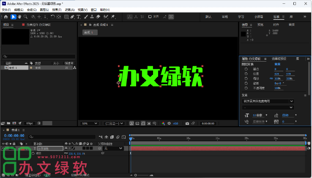Click the composition mini-flowchart icon in timeline

coord(101,137)
